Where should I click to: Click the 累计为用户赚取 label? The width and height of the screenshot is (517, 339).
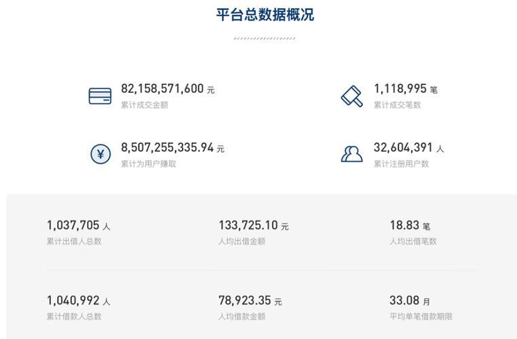coord(149,163)
